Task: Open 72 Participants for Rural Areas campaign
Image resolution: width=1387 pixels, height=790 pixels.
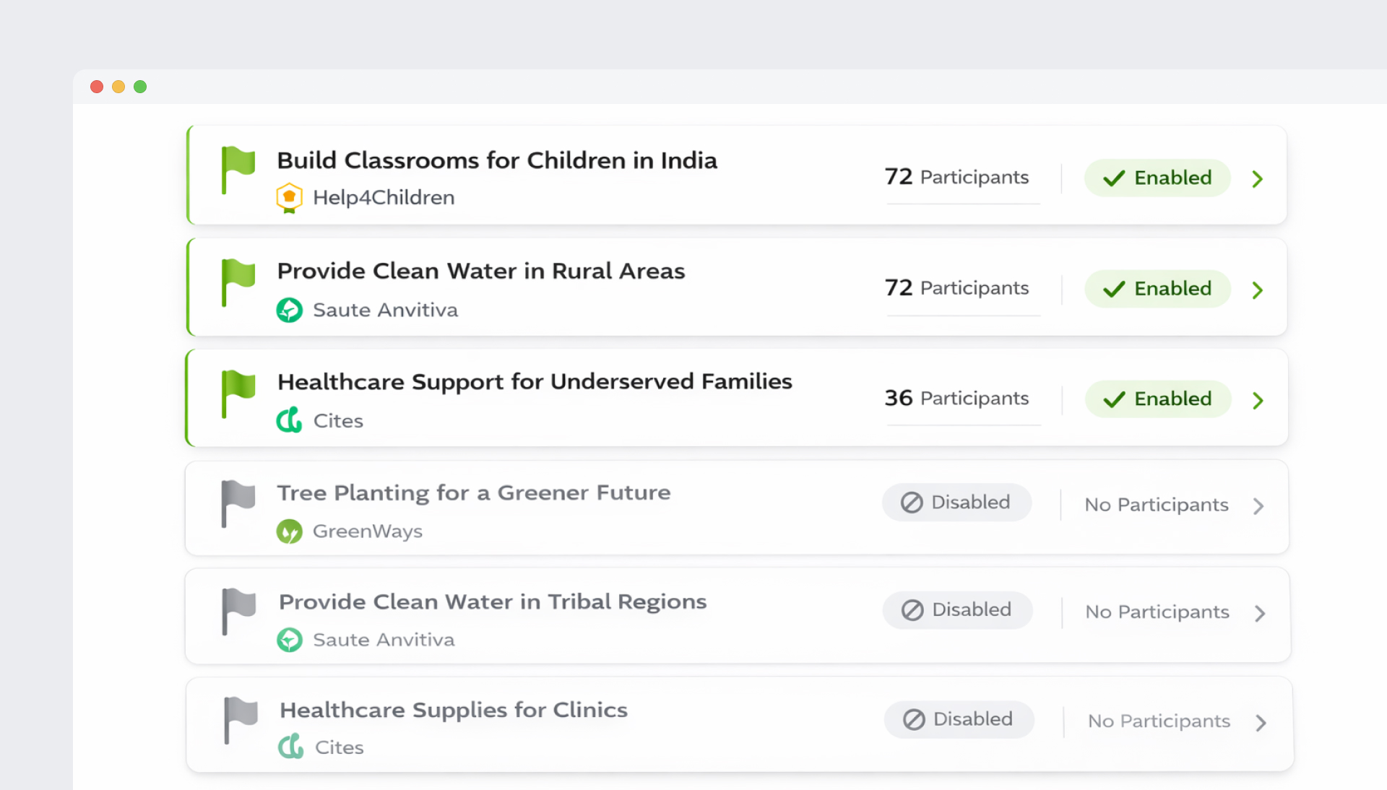Action: (957, 288)
